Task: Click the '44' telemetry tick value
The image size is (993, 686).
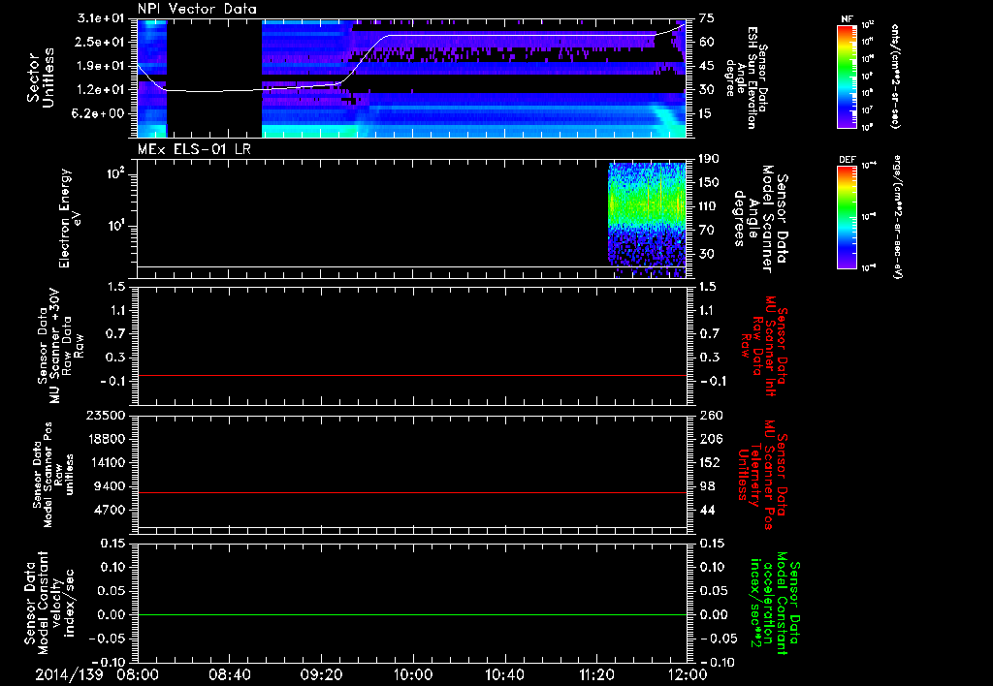Action: 708,510
